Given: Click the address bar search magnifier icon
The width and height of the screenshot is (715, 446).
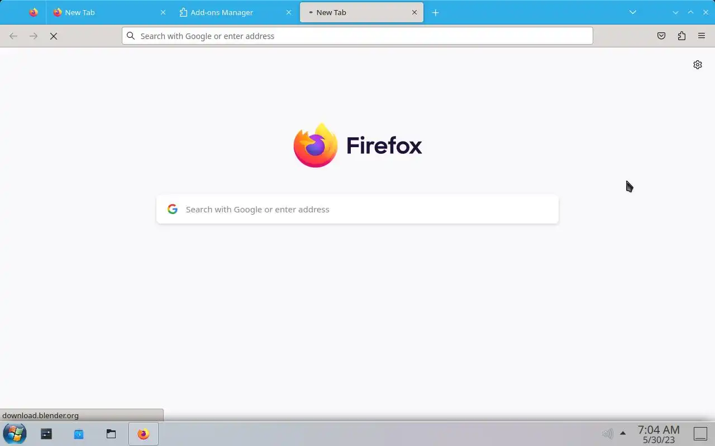Looking at the screenshot, I should click(x=131, y=36).
